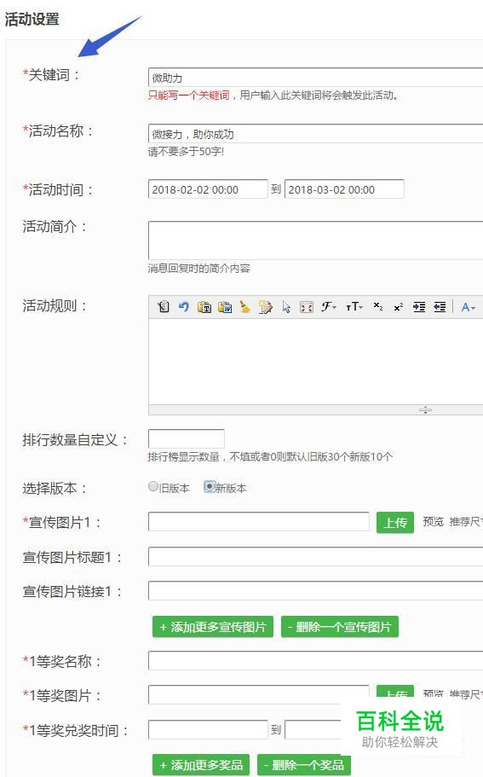Screen dimensions: 483x777
Task: Click the 活动设置 heading
Action: pos(32,20)
